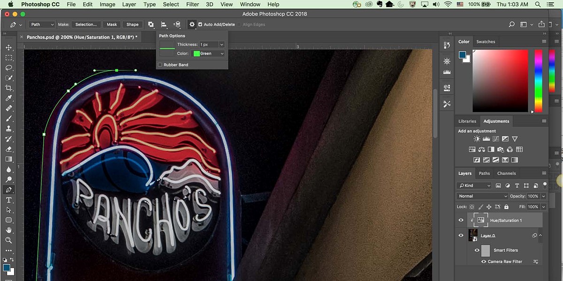Activate the Eyedropper tool
563x281 pixels.
8,98
